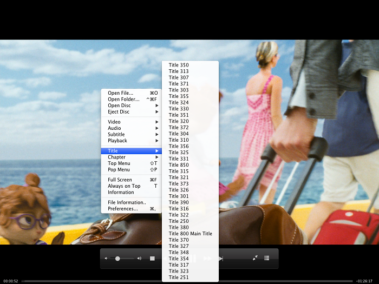Image resolution: width=379 pixels, height=284 pixels.
Task: Set volume using the volume slider knob
Action: [x=117, y=259]
